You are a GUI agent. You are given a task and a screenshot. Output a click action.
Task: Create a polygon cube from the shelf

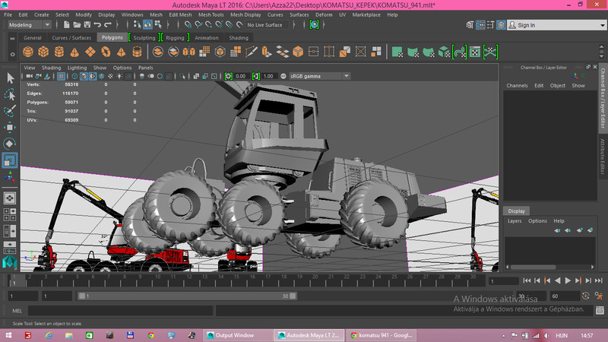(x=43, y=52)
